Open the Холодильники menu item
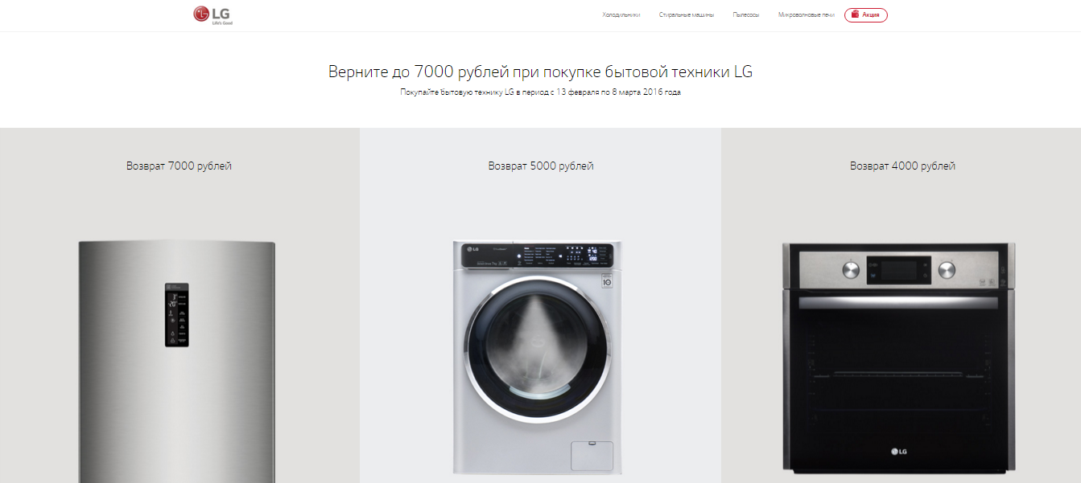 point(621,15)
